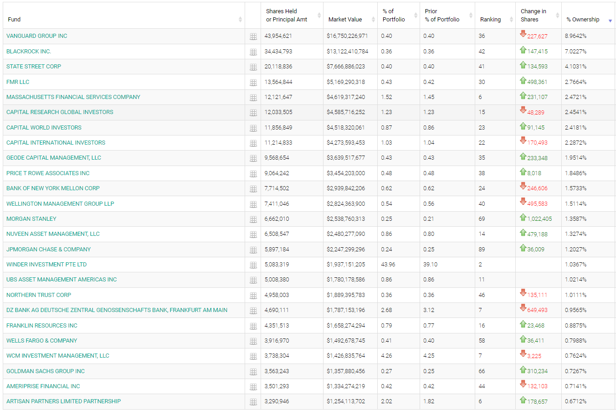This screenshot has height=411, width=616.
Task: Open grid icon for Capital International Investors
Action: point(253,143)
